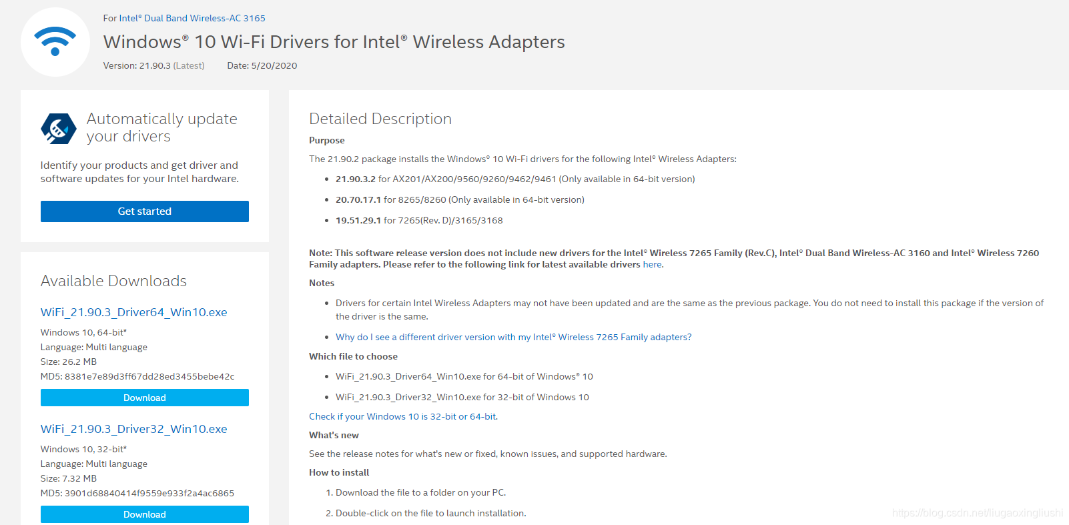Click the 20.70.17.1 driver version bullet
The height and width of the screenshot is (525, 1069).
[x=460, y=200]
